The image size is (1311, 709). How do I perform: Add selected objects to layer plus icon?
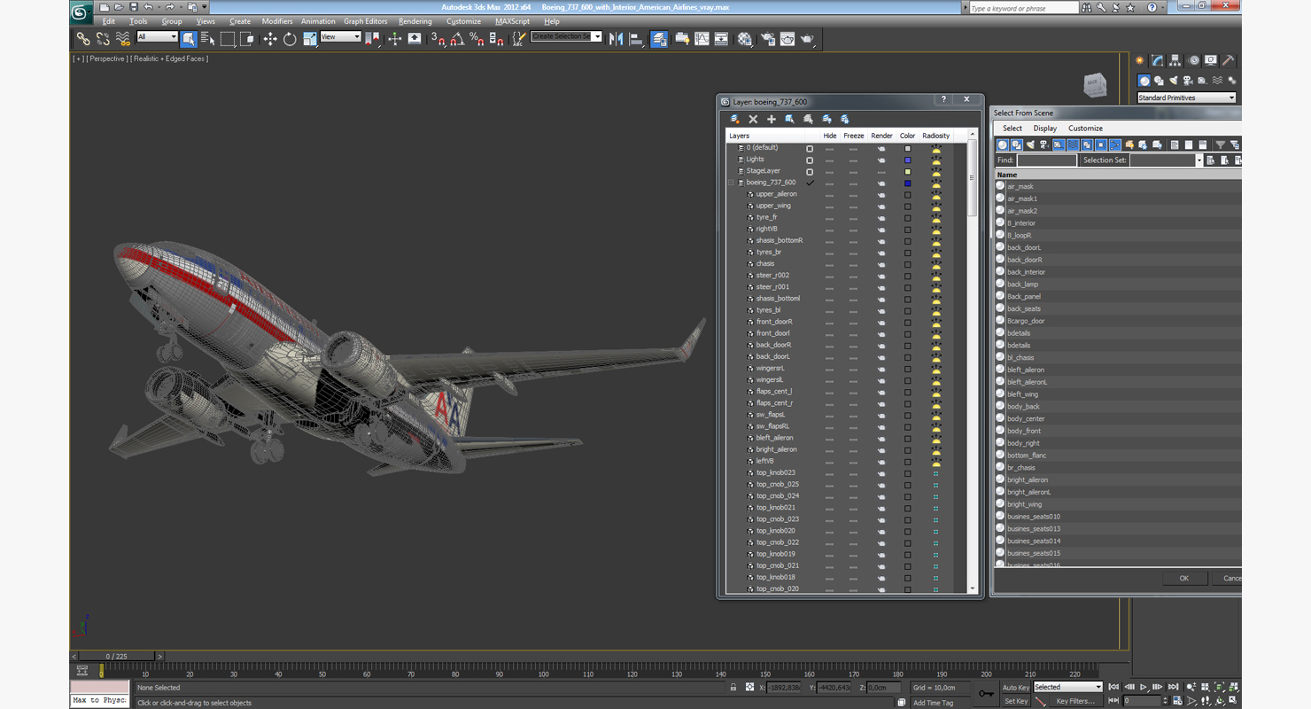click(772, 119)
